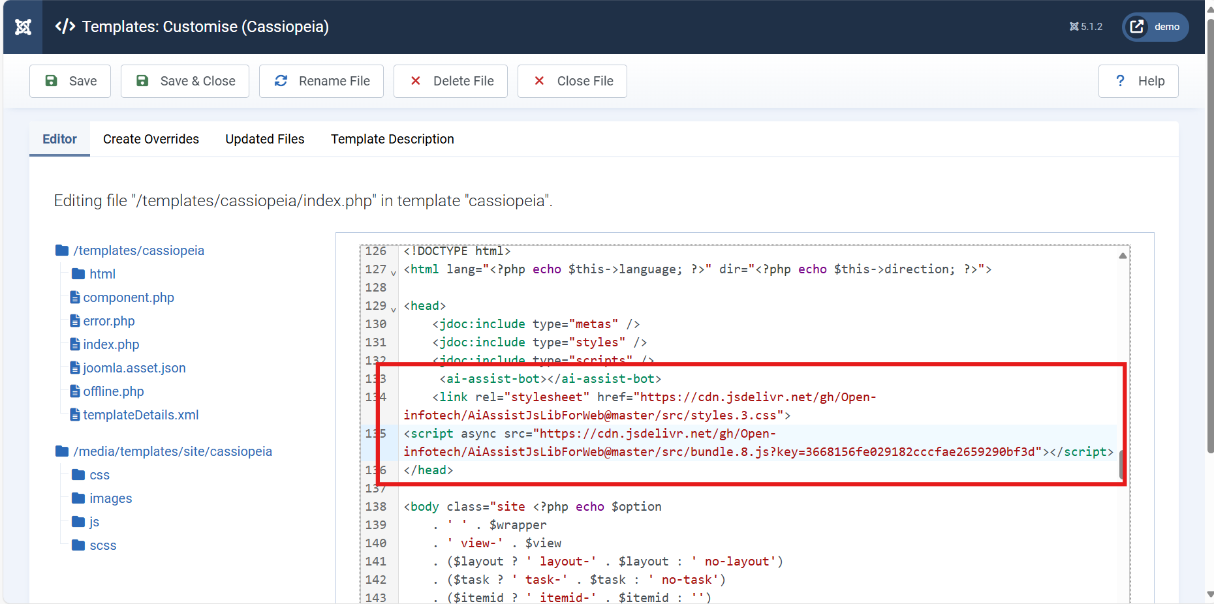Image resolution: width=1214 pixels, height=604 pixels.
Task: Click the page scrollbar down arrow
Action: click(x=1211, y=594)
